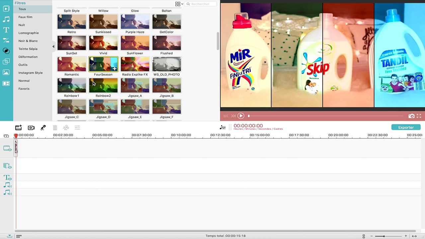
Task: Jump to next frame in preview
Action: [233, 116]
